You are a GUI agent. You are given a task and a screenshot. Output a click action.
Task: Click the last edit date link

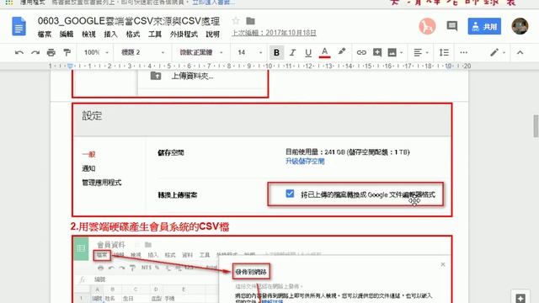click(x=274, y=33)
